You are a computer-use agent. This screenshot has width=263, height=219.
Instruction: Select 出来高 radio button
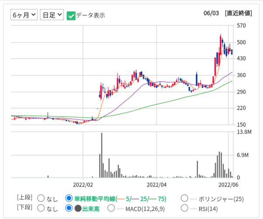click(x=69, y=208)
